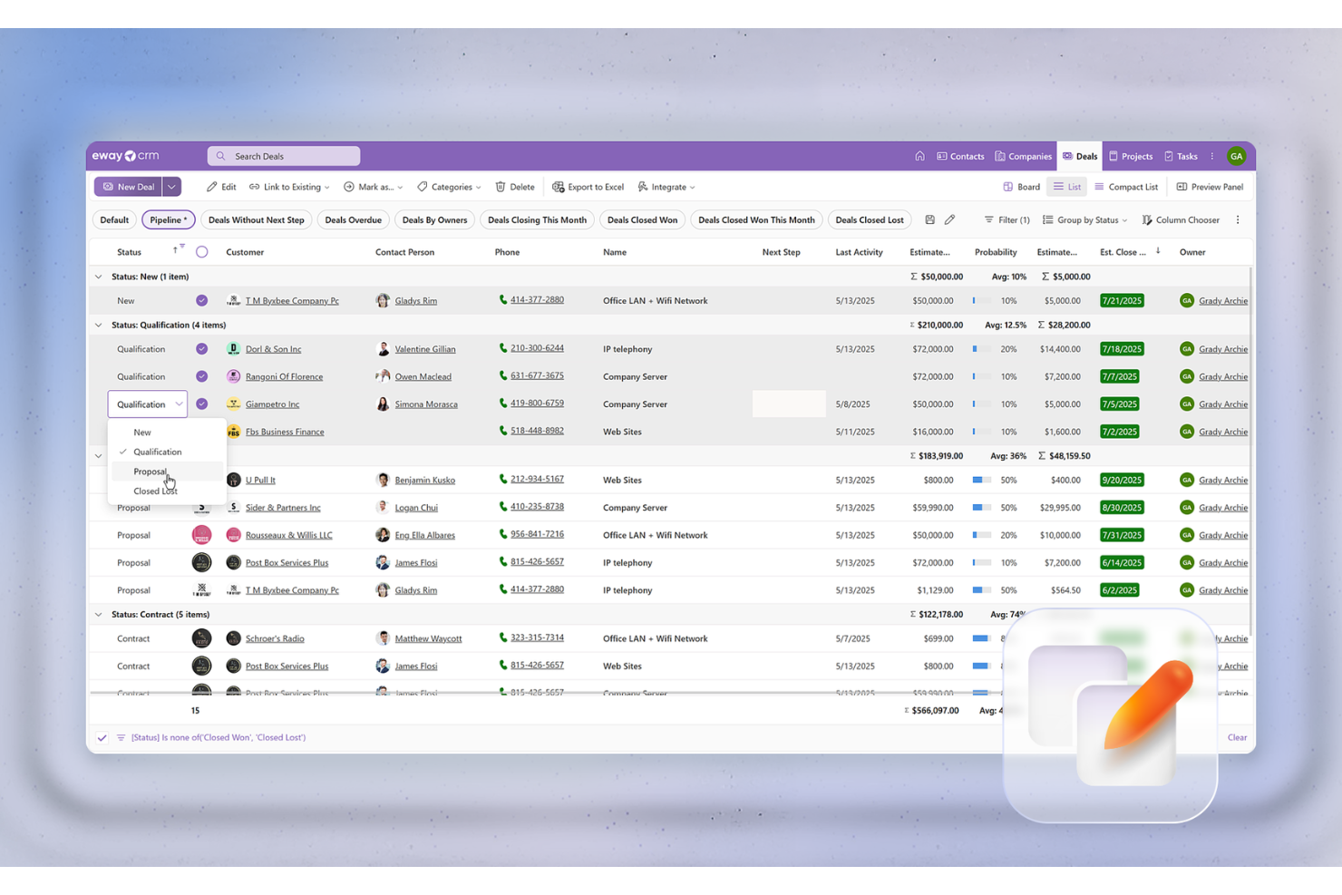Toggle selection circle for Rangoni Of Florence row

(201, 376)
